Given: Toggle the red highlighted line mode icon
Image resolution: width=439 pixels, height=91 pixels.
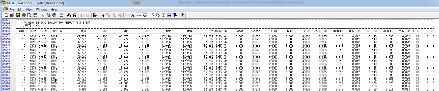Looking at the screenshot, I should pos(95,15).
